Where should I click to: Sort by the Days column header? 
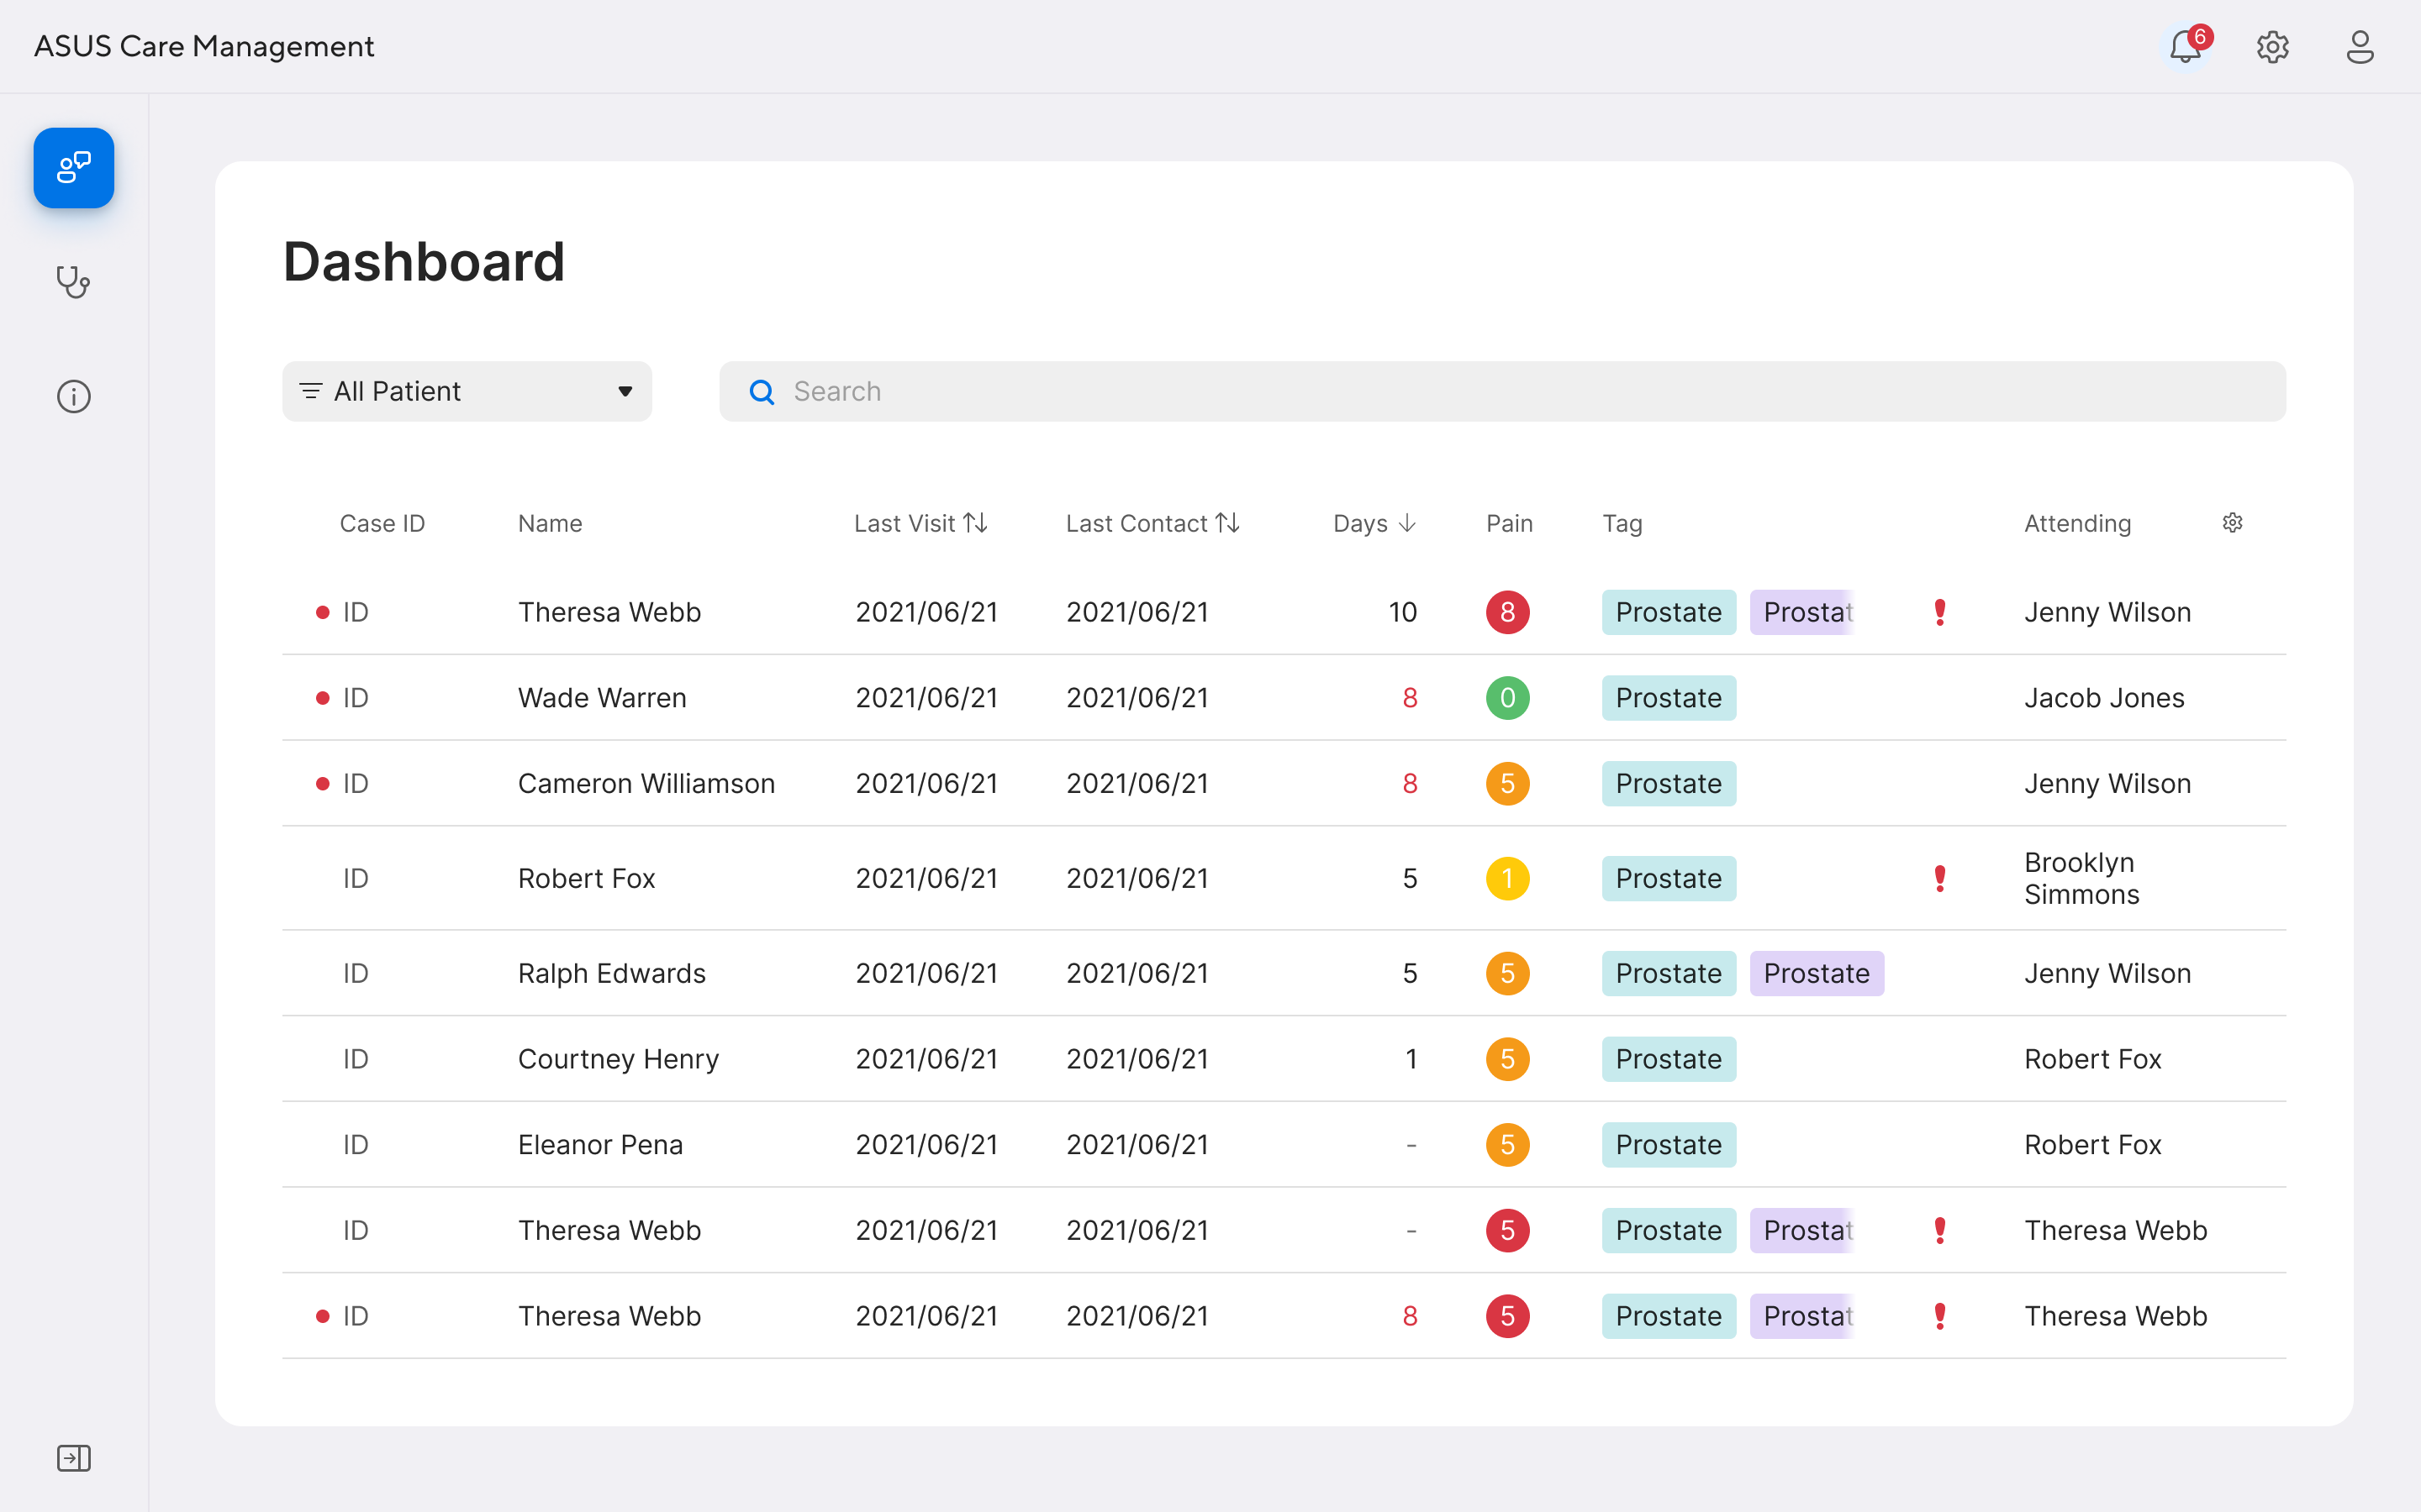[1374, 523]
